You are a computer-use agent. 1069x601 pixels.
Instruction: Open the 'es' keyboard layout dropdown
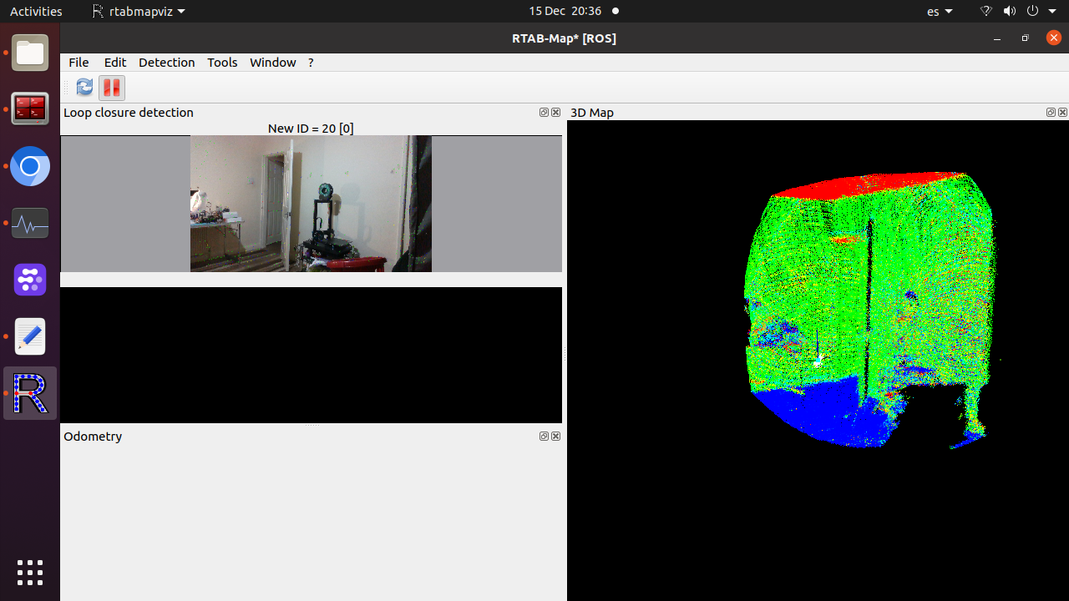coord(940,11)
